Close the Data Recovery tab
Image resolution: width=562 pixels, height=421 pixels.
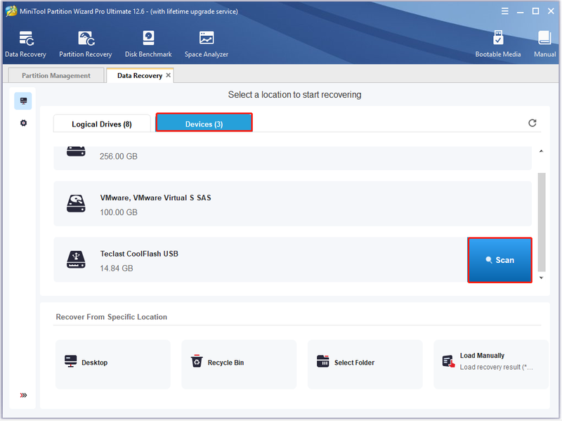coord(168,75)
